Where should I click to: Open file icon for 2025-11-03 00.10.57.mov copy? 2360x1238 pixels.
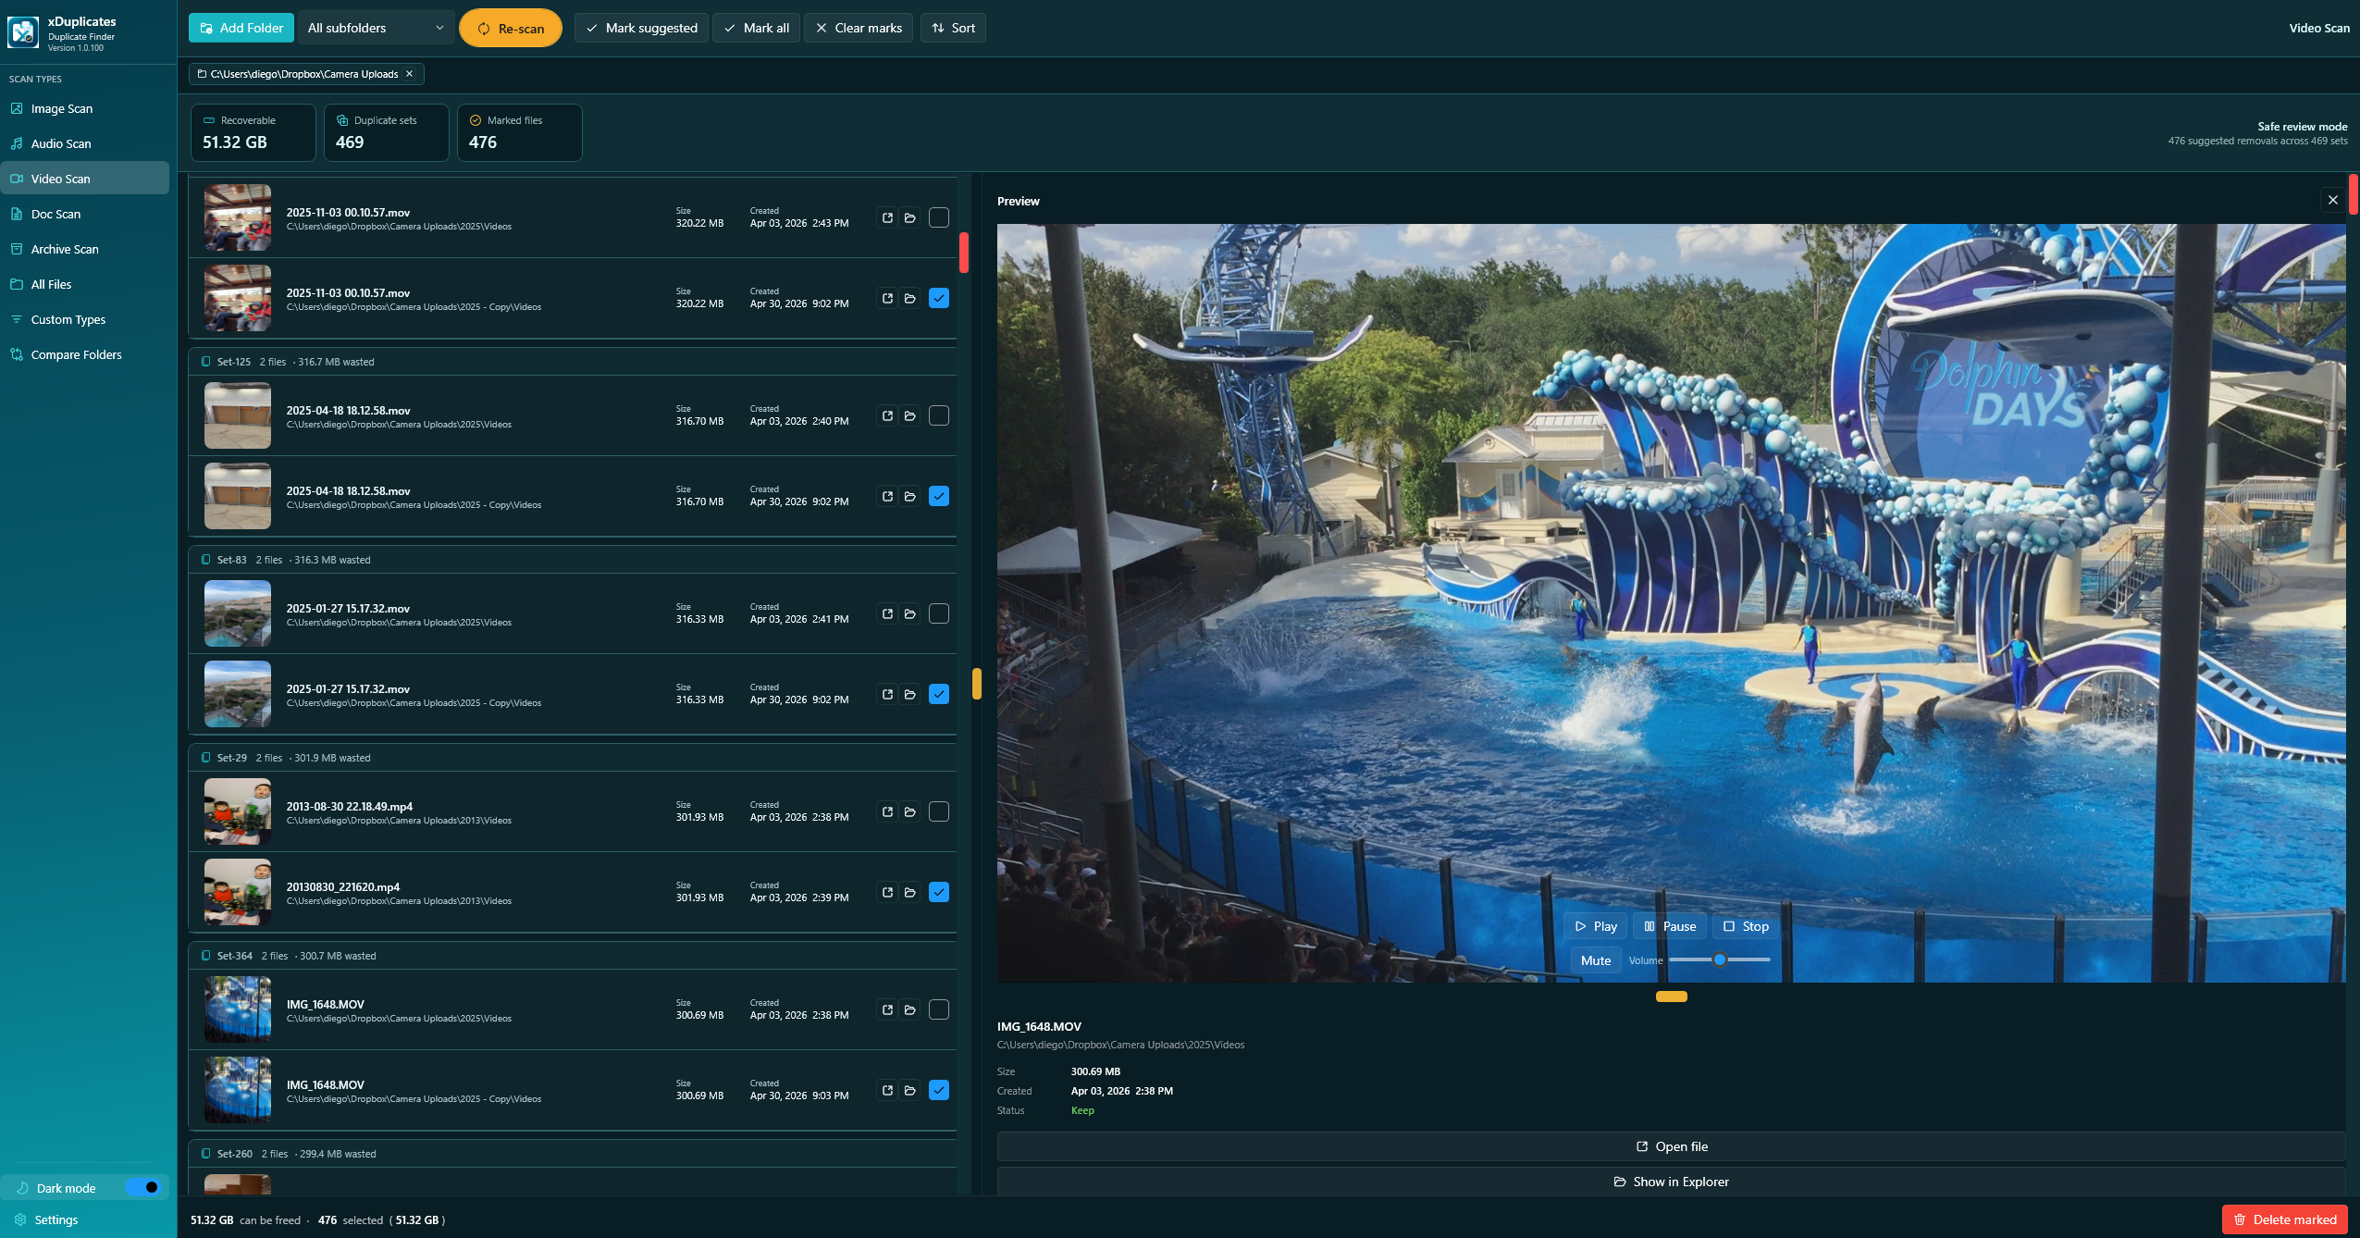(x=887, y=298)
